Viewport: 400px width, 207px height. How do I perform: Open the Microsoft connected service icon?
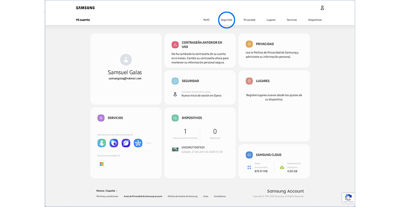point(101,164)
